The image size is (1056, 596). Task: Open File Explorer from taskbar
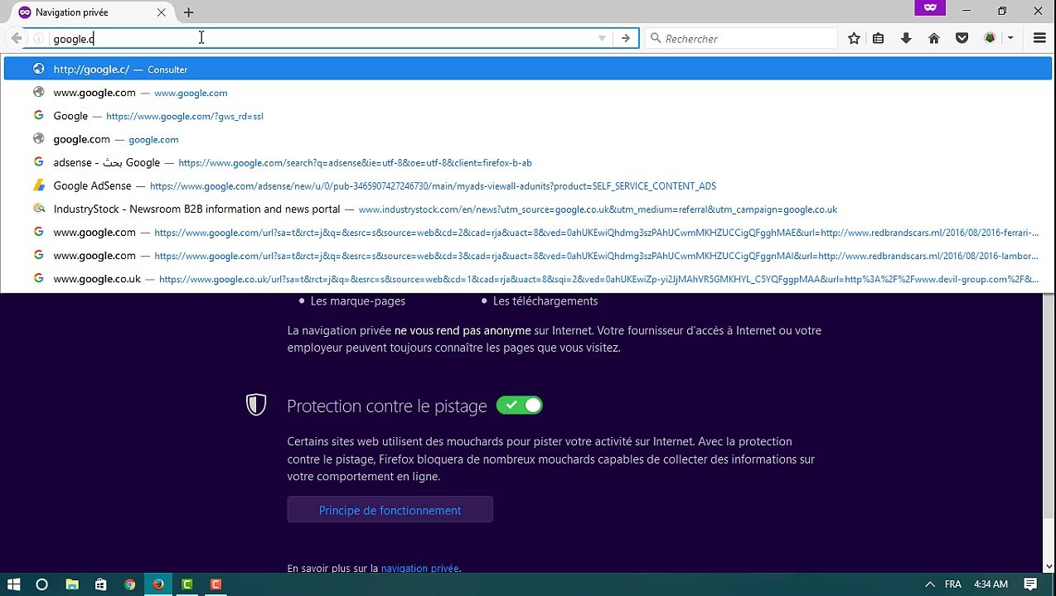(72, 584)
